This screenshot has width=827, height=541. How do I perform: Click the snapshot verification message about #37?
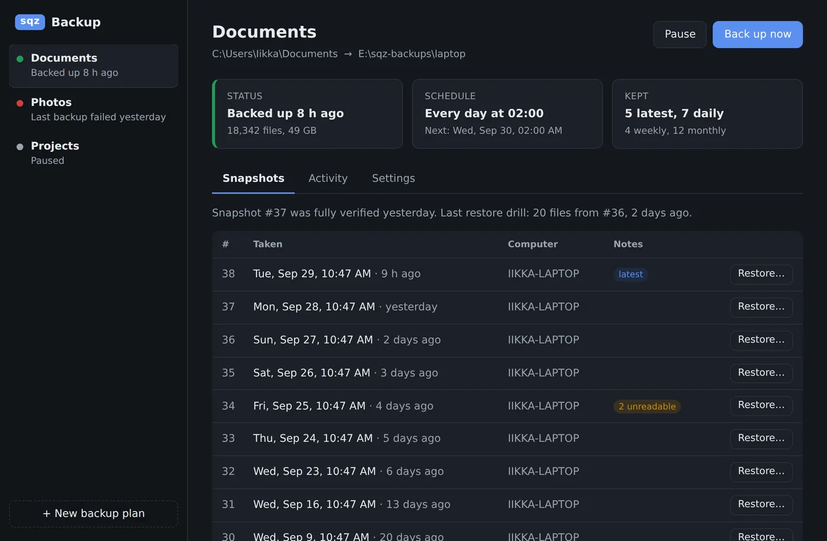(452, 213)
